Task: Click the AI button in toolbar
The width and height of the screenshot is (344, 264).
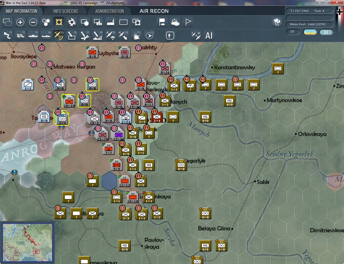Action: pyautogui.click(x=209, y=36)
